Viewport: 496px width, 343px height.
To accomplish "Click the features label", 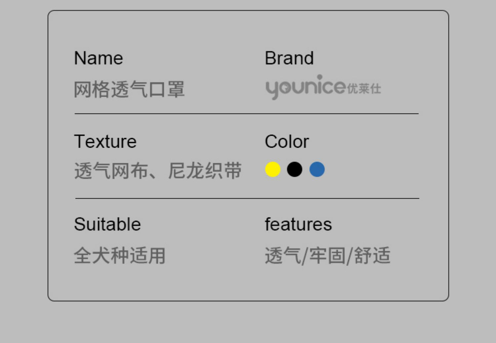I will pos(298,224).
